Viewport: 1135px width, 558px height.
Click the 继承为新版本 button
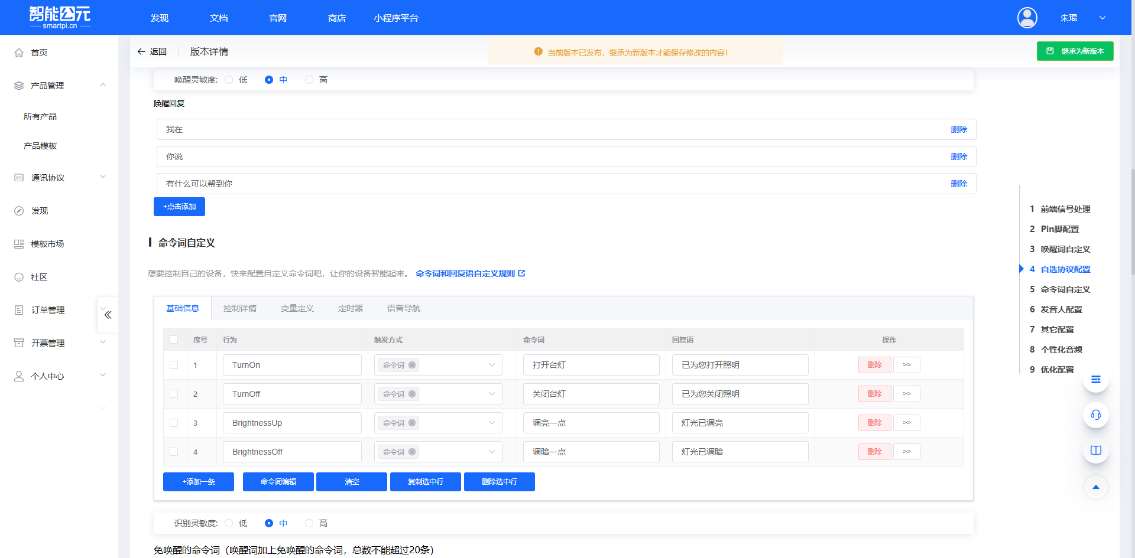(1075, 51)
